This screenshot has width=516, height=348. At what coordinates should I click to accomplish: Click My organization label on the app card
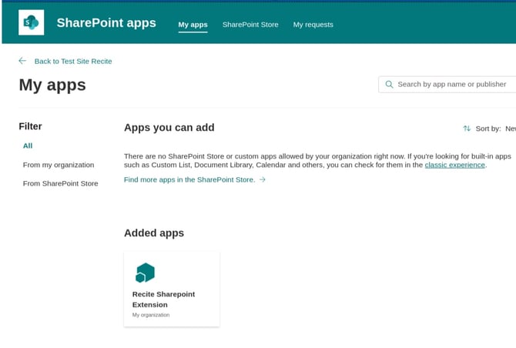tap(151, 315)
